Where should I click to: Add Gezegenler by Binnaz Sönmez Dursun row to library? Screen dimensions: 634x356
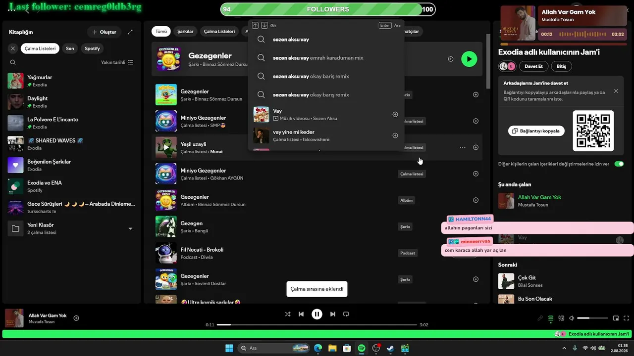[476, 94]
